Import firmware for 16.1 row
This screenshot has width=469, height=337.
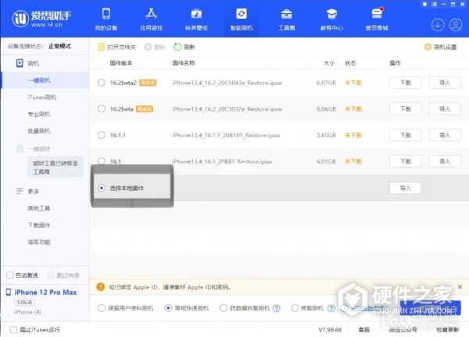point(445,161)
